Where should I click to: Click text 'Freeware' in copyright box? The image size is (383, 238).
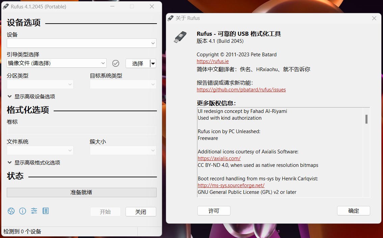point(208,138)
